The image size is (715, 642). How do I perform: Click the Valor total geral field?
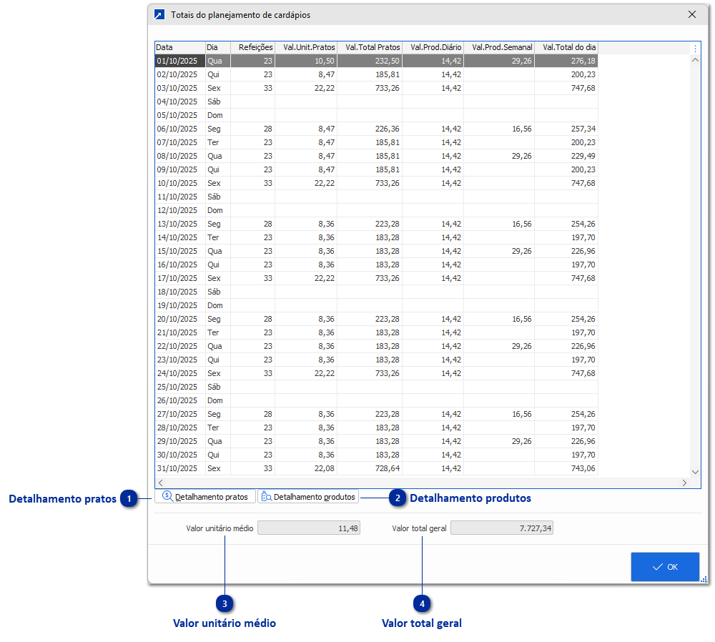502,528
